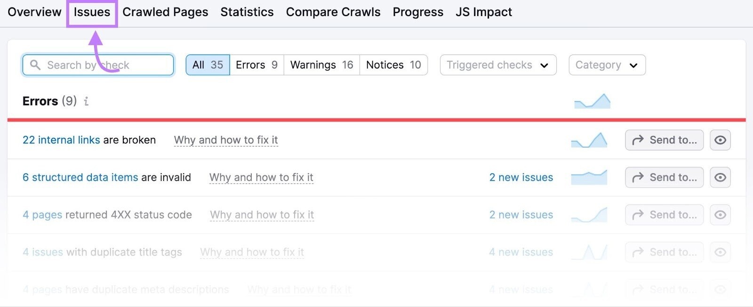Open the Compare Crawls tab

[x=333, y=12]
